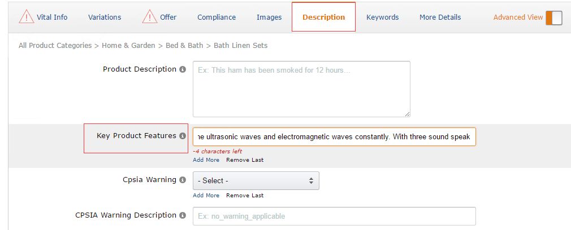Click the Offer tab warning triangle icon
The width and height of the screenshot is (571, 230).
150,17
